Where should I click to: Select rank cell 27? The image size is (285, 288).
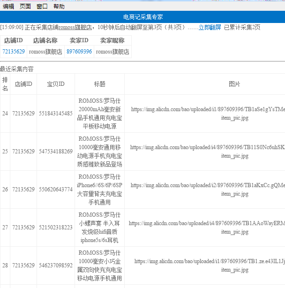pyautogui.click(x=5, y=227)
